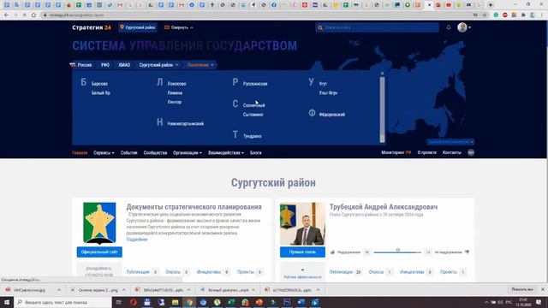Click Показать все in downloads bar
The height and width of the screenshot is (308, 548).
(522, 289)
